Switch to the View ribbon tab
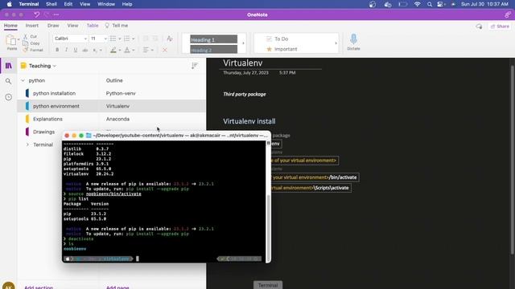The height and width of the screenshot is (289, 515). tap(72, 25)
